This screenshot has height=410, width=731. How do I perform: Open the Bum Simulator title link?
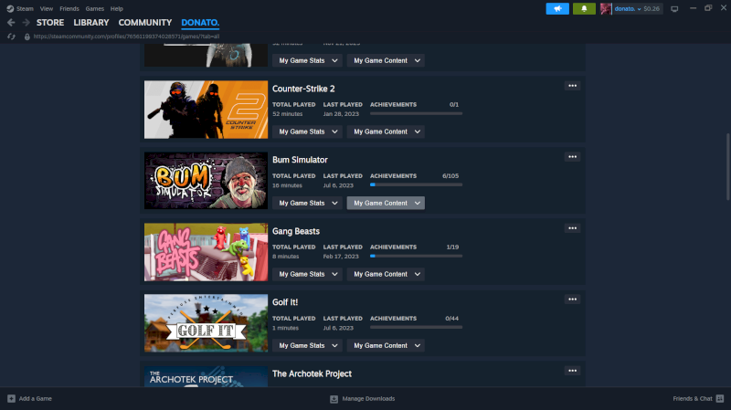point(300,160)
